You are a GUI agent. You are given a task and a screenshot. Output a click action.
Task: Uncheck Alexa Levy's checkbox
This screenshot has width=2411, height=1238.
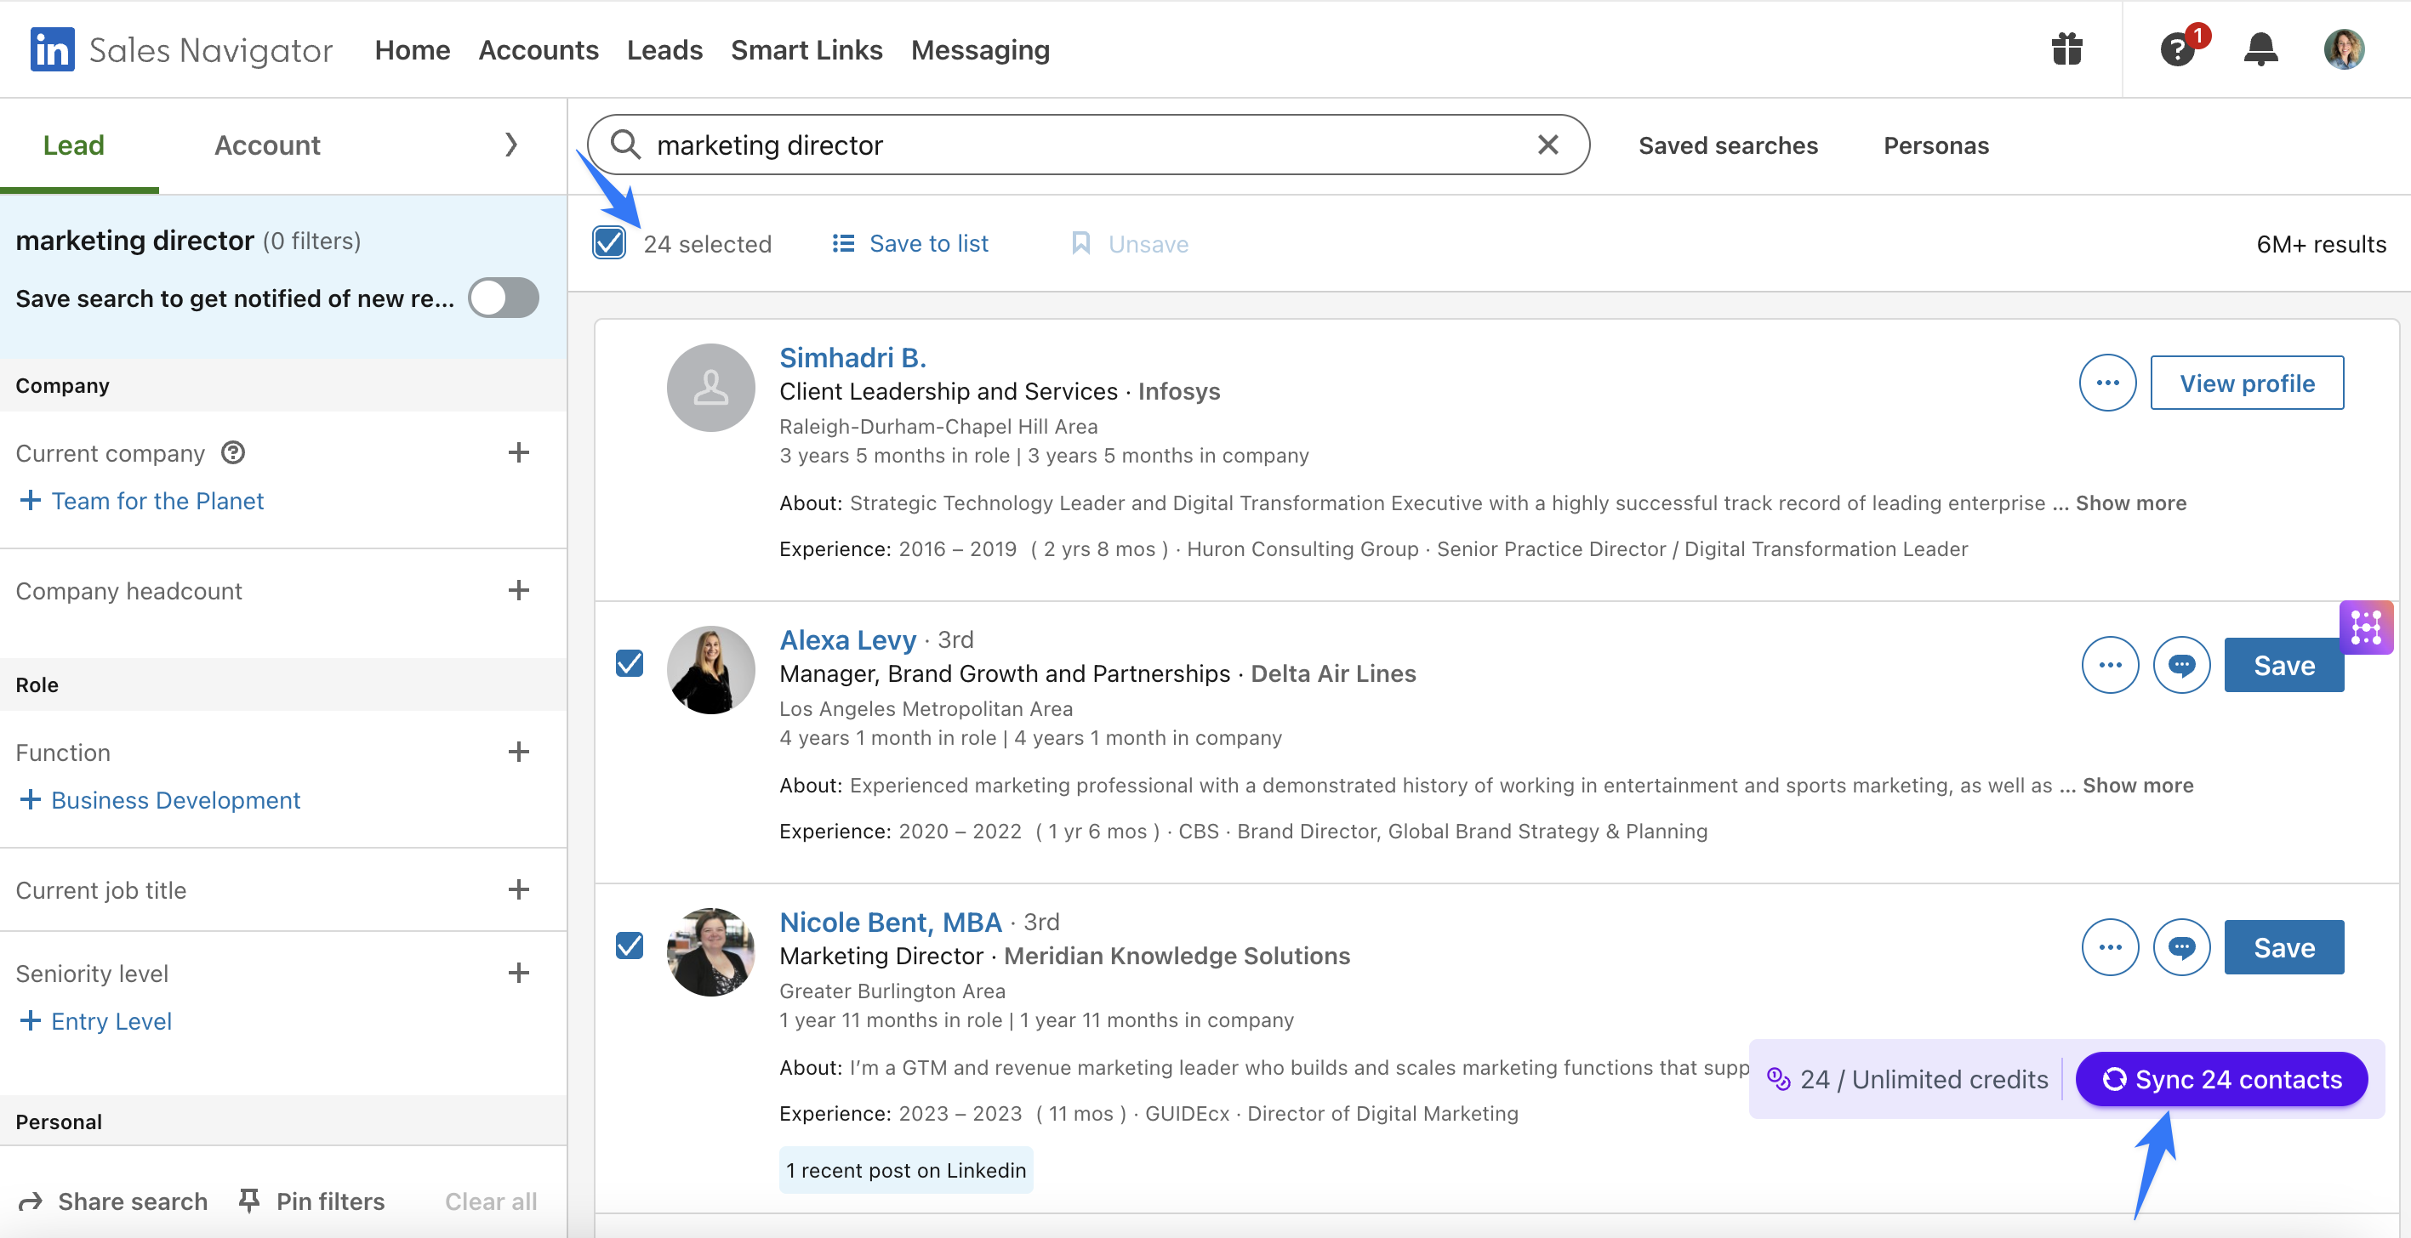tap(630, 663)
